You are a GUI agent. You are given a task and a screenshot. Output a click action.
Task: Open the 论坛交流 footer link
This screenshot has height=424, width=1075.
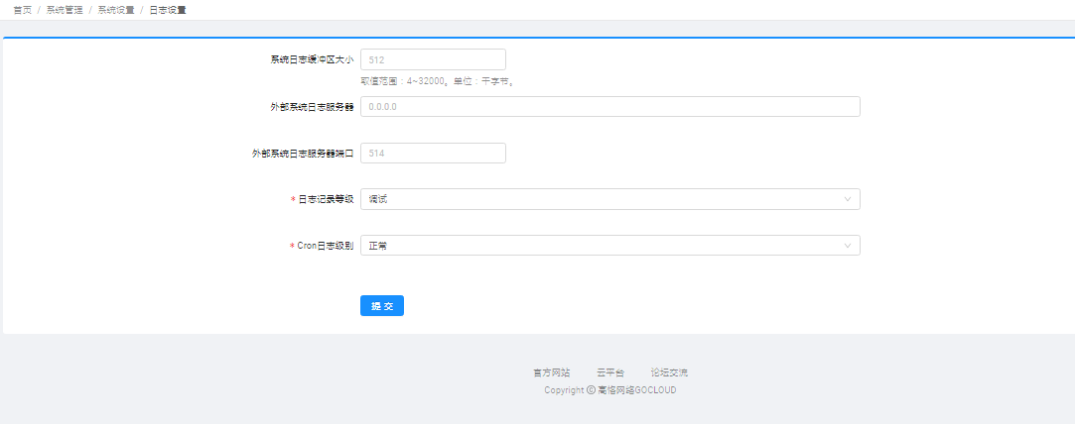click(x=669, y=372)
